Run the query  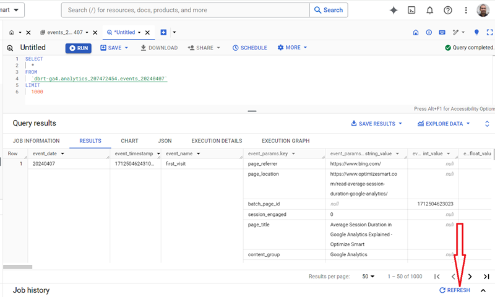coord(79,48)
